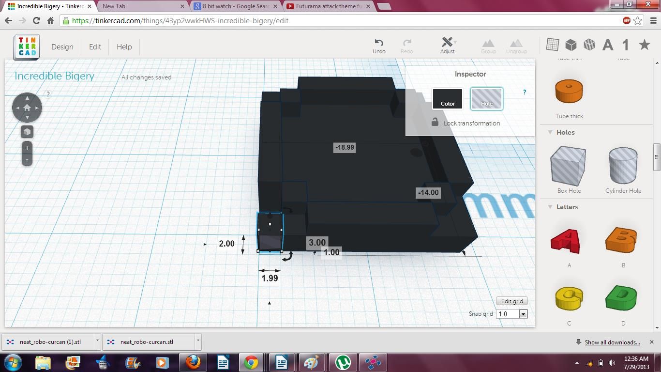Select the Cylinder Hole shape
The image size is (661, 372).
pos(623,166)
